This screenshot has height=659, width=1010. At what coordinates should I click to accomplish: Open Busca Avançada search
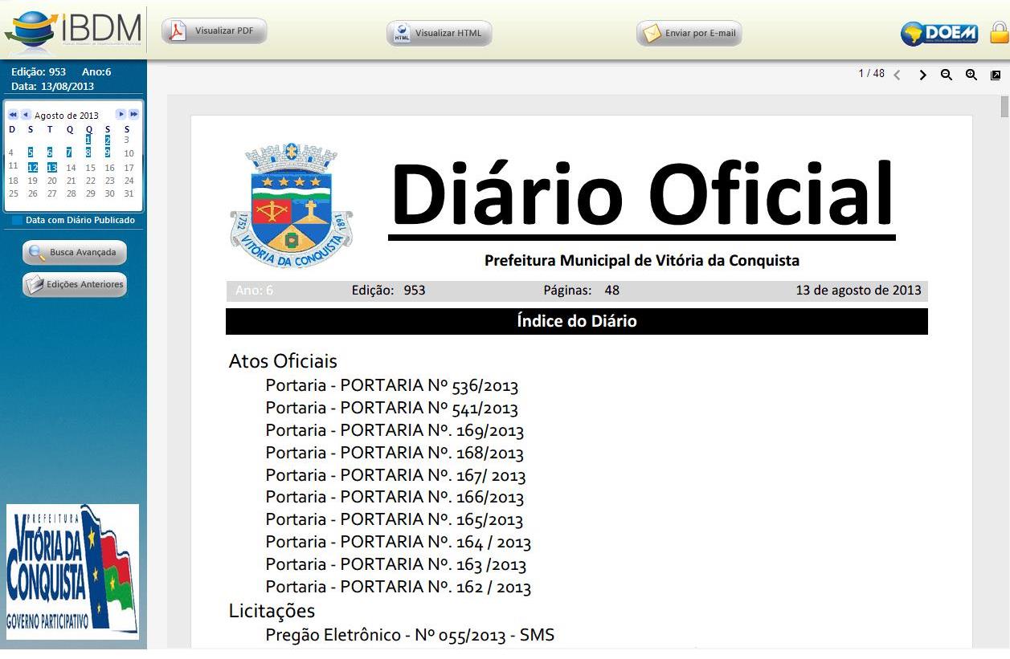coord(75,253)
